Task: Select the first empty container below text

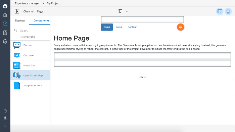Action: pyautogui.click(x=142, y=56)
